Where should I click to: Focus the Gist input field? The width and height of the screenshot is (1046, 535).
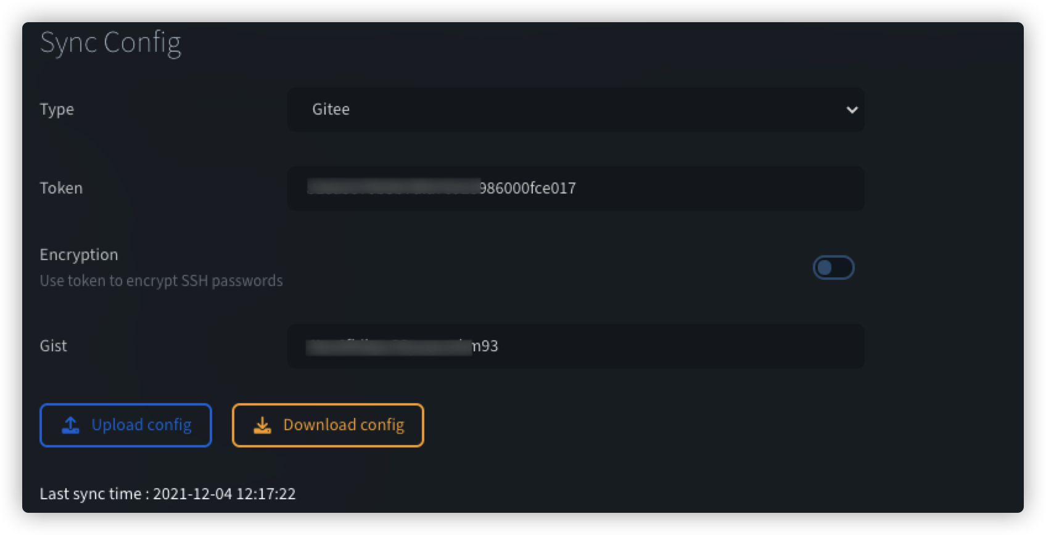[x=678, y=346]
